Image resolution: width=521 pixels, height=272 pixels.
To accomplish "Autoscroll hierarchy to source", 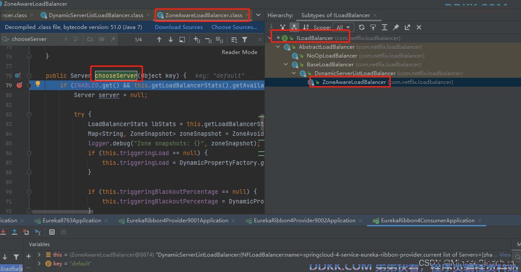I will coord(373,27).
